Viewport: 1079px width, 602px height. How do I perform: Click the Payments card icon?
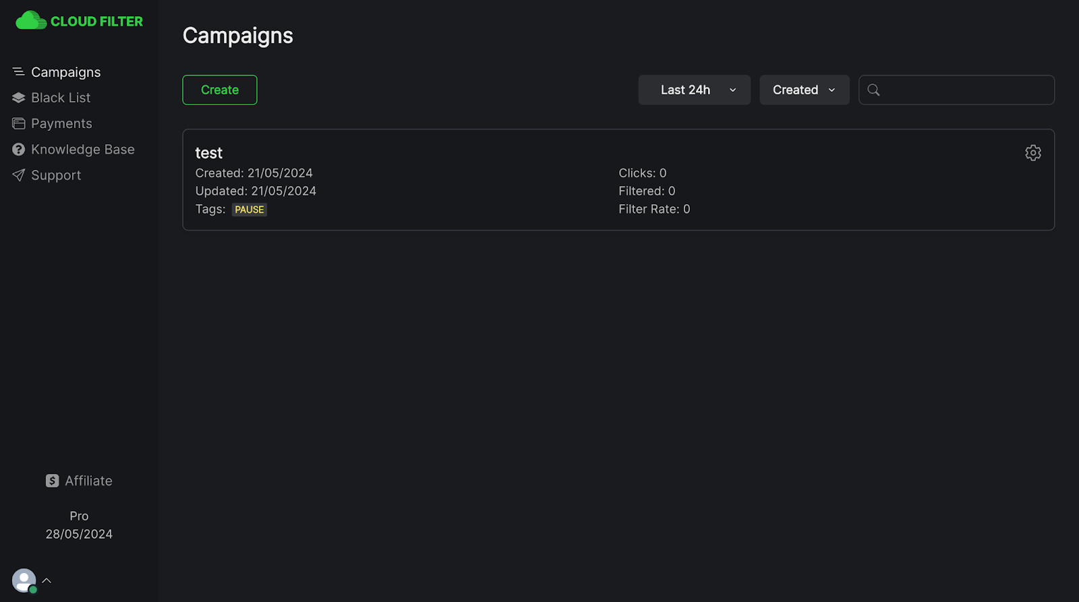[x=19, y=124]
